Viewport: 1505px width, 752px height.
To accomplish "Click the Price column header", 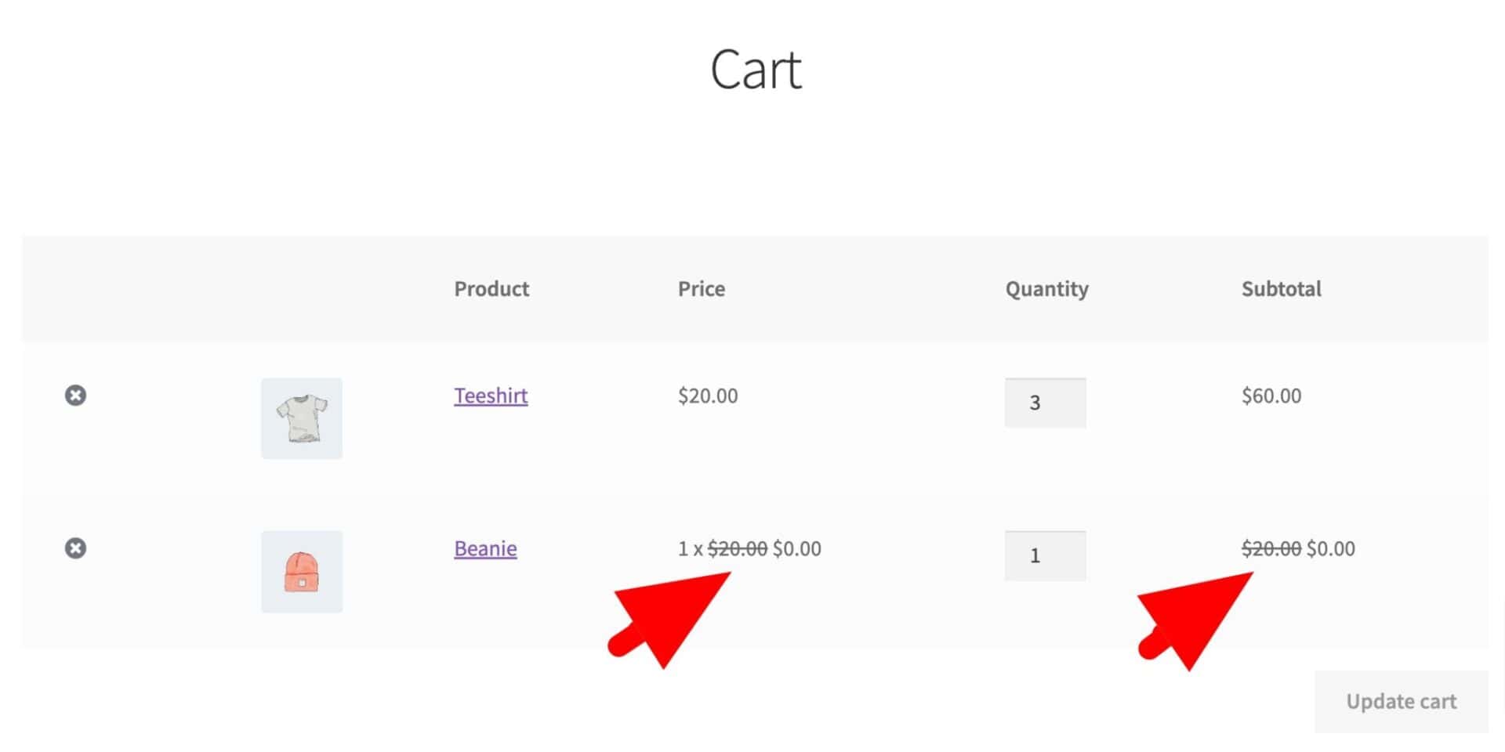I will click(702, 289).
